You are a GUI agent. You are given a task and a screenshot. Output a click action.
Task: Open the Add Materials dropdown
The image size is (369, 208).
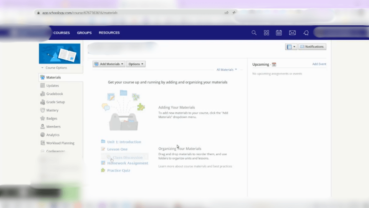point(109,64)
